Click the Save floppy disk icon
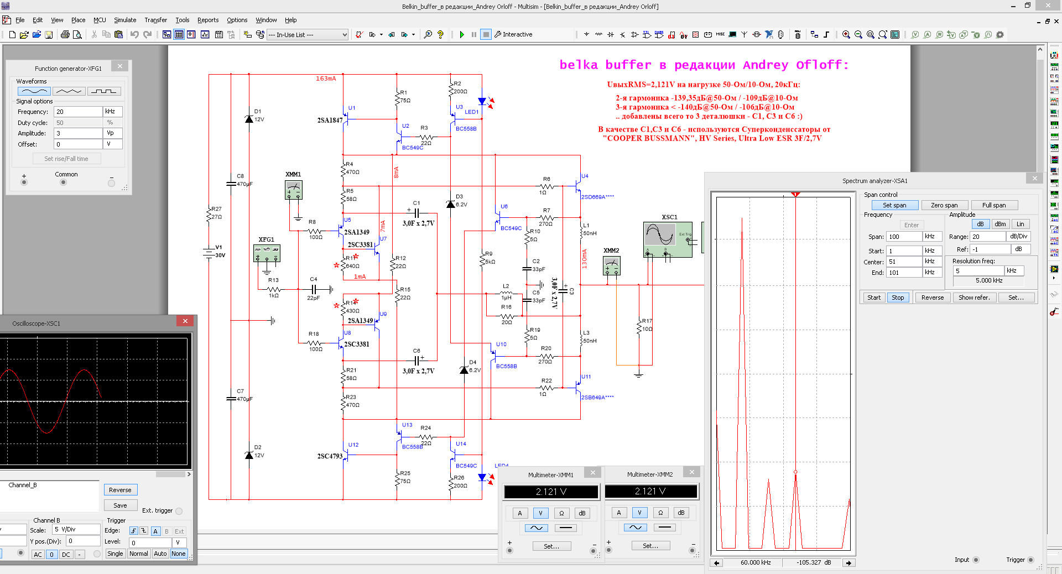1062x574 pixels. click(x=49, y=34)
